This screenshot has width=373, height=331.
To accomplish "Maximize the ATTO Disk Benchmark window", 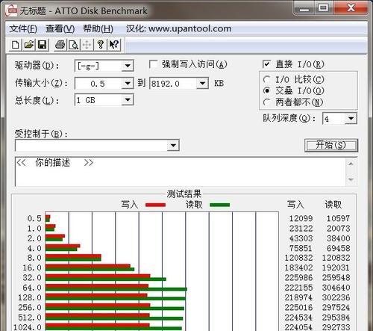I will [323, 8].
